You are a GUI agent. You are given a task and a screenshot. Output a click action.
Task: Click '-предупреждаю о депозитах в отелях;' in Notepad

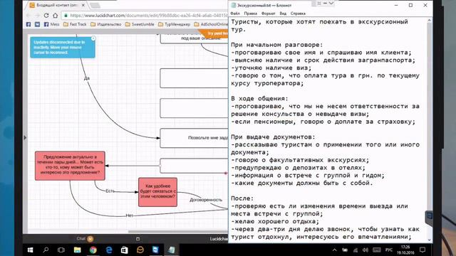pos(298,168)
